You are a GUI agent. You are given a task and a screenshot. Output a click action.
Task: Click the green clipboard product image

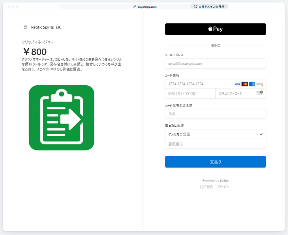[x=61, y=117]
